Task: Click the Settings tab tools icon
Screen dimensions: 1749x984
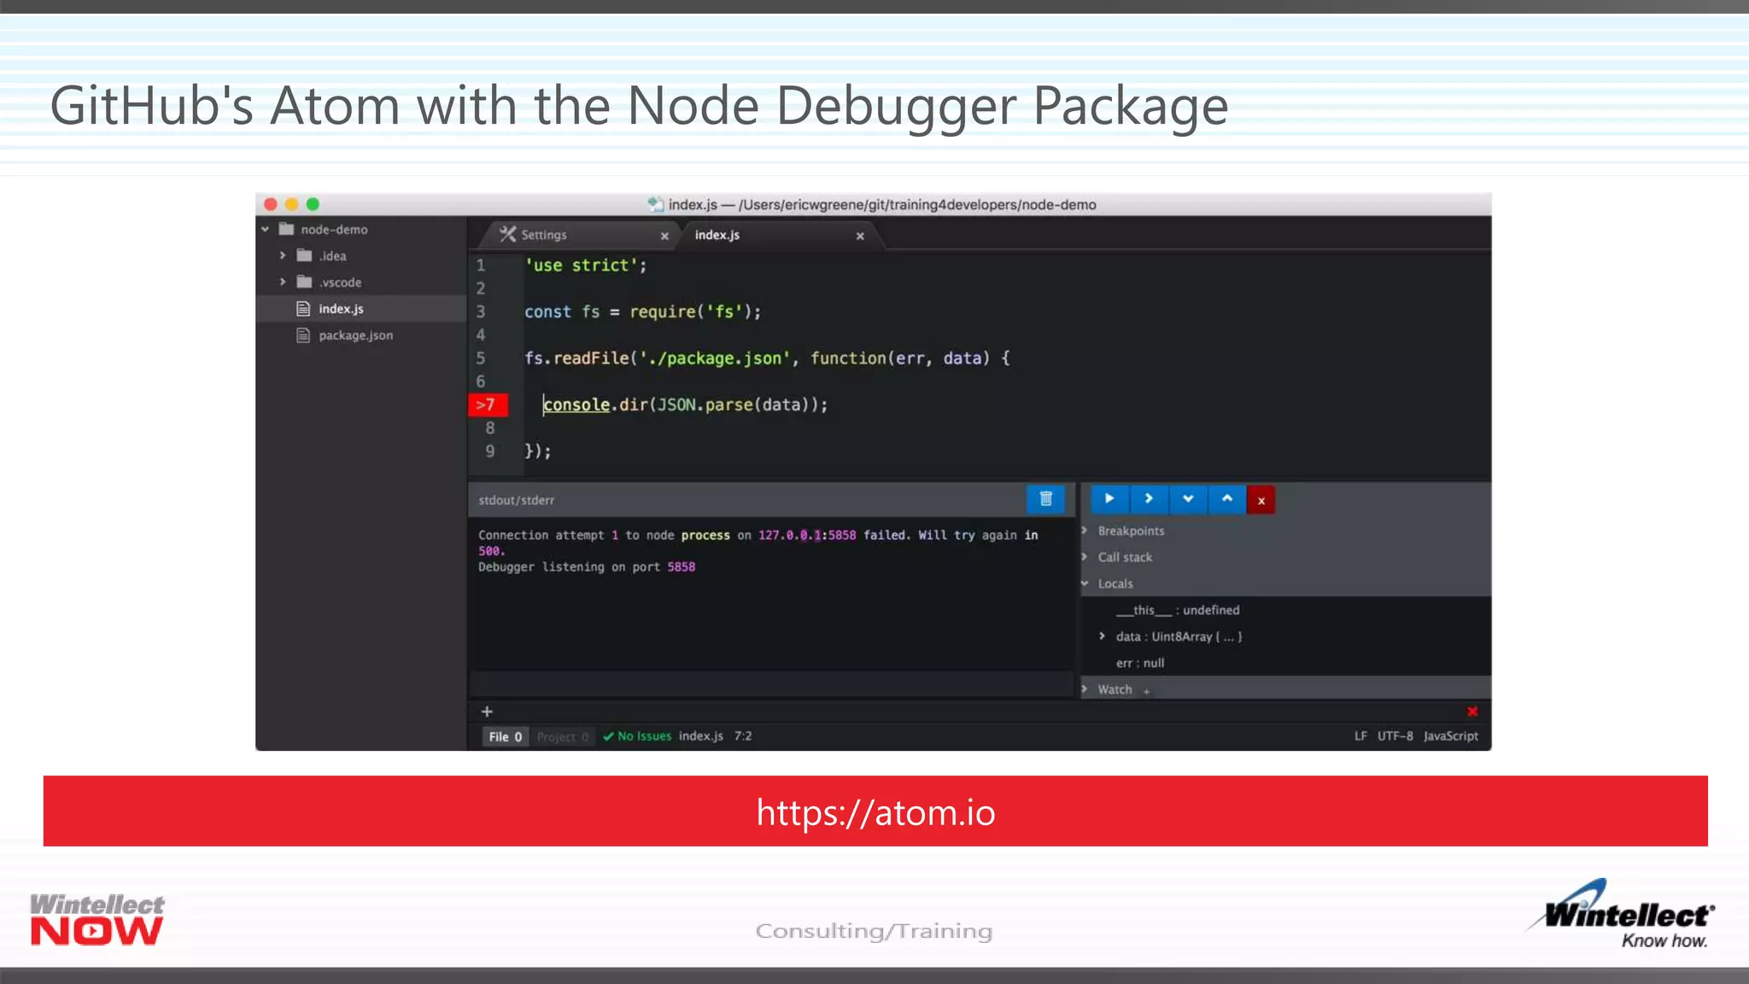Action: pos(507,234)
